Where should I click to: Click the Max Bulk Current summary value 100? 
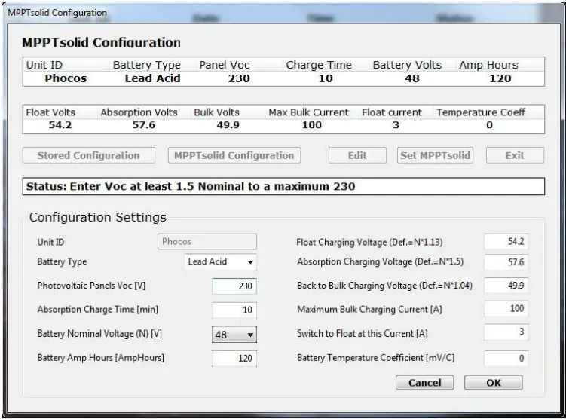(312, 125)
